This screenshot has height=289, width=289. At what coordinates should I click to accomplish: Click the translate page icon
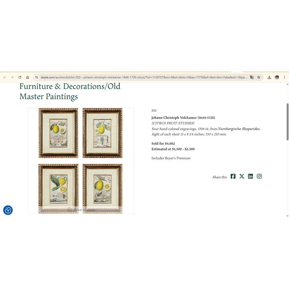[x=252, y=77]
